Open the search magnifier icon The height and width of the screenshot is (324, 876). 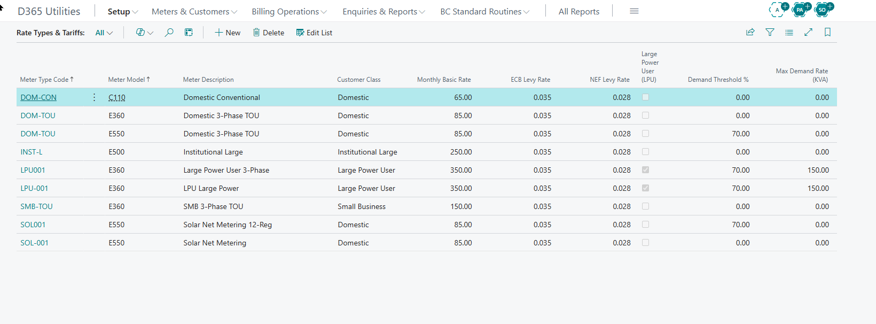coord(169,33)
